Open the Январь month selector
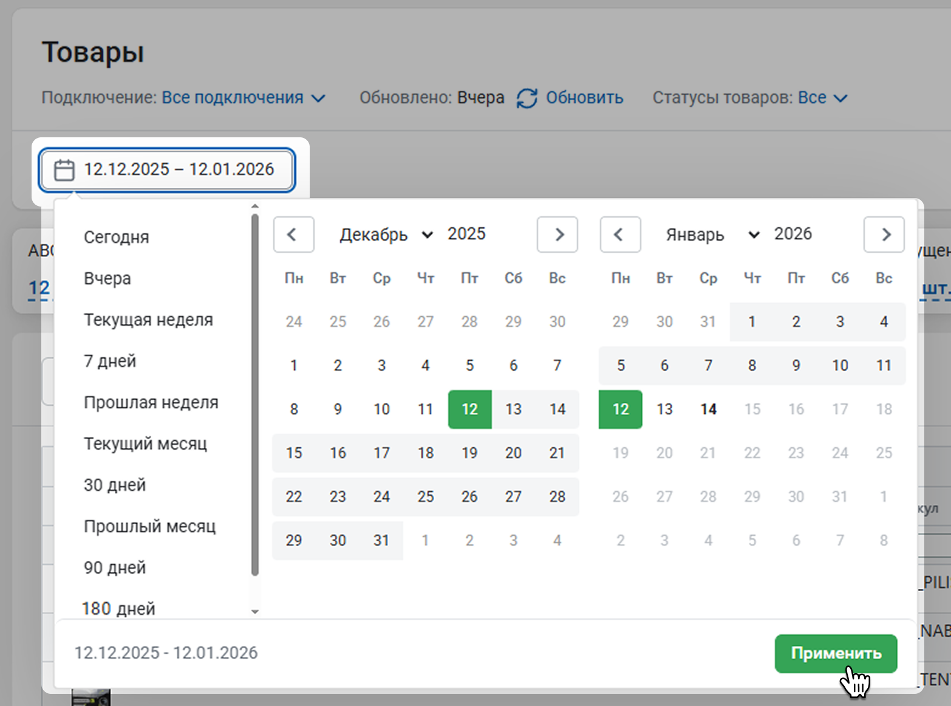 (x=712, y=235)
